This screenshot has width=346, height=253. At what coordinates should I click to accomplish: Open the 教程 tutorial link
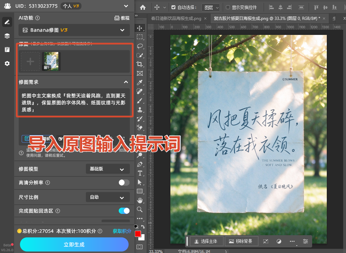[122, 18]
